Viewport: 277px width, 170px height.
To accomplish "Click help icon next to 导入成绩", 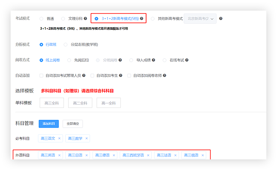I will coord(156,60).
